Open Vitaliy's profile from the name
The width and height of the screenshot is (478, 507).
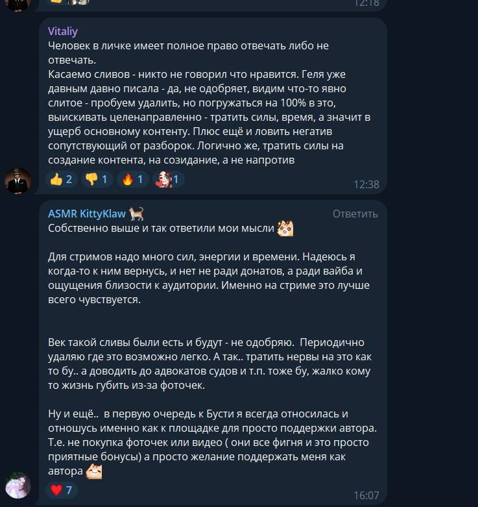point(63,31)
